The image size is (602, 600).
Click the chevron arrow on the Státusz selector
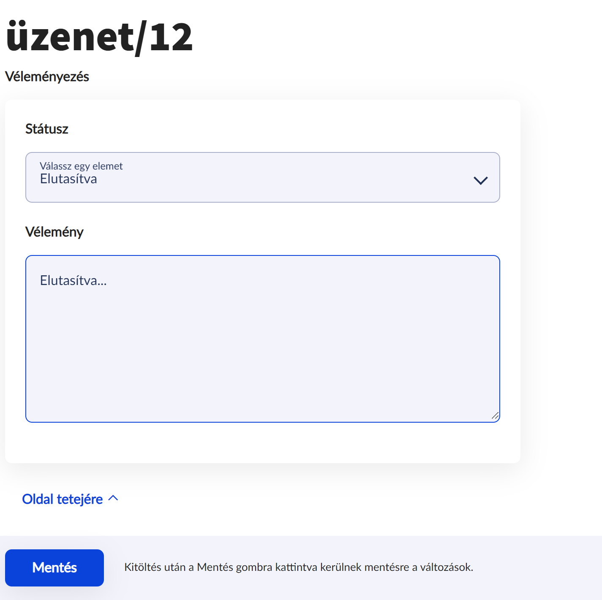(480, 180)
